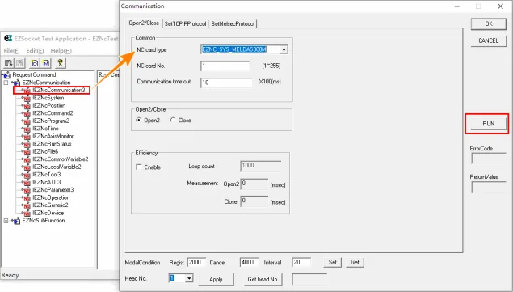Click the red icon beside IEZNcGeneric2
Image resolution: width=513 pixels, height=292 pixels.
tap(27, 205)
